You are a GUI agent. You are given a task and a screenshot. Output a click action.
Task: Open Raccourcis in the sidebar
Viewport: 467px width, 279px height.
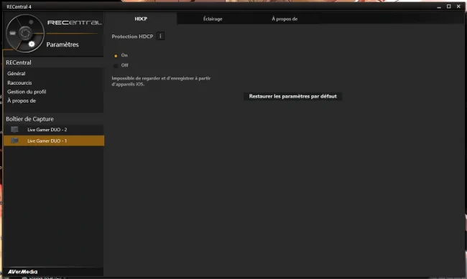(x=19, y=82)
